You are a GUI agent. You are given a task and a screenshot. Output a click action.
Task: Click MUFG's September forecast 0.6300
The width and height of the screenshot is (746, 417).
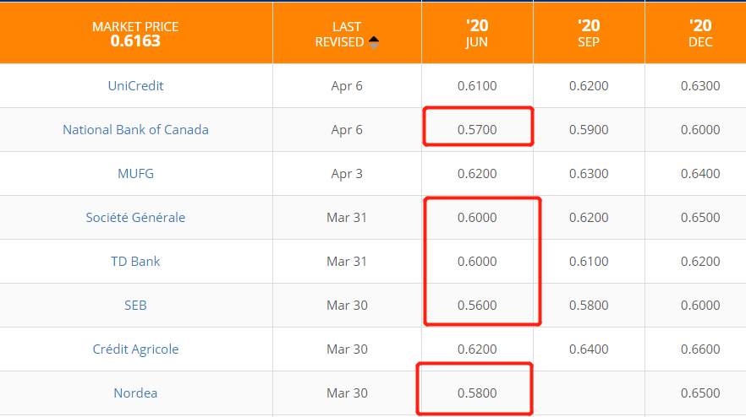click(x=589, y=173)
